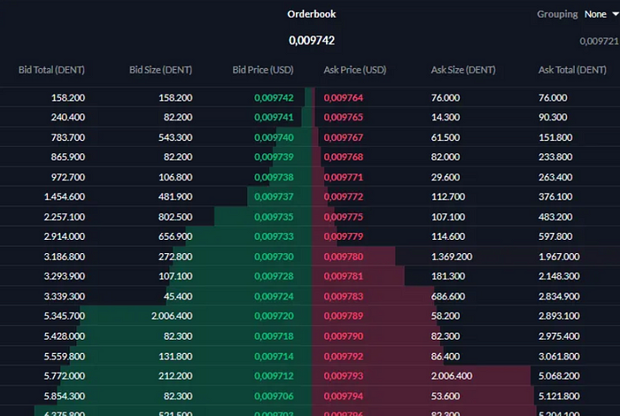
Task: Click bid total 5.854.300
Action: pyautogui.click(x=65, y=397)
